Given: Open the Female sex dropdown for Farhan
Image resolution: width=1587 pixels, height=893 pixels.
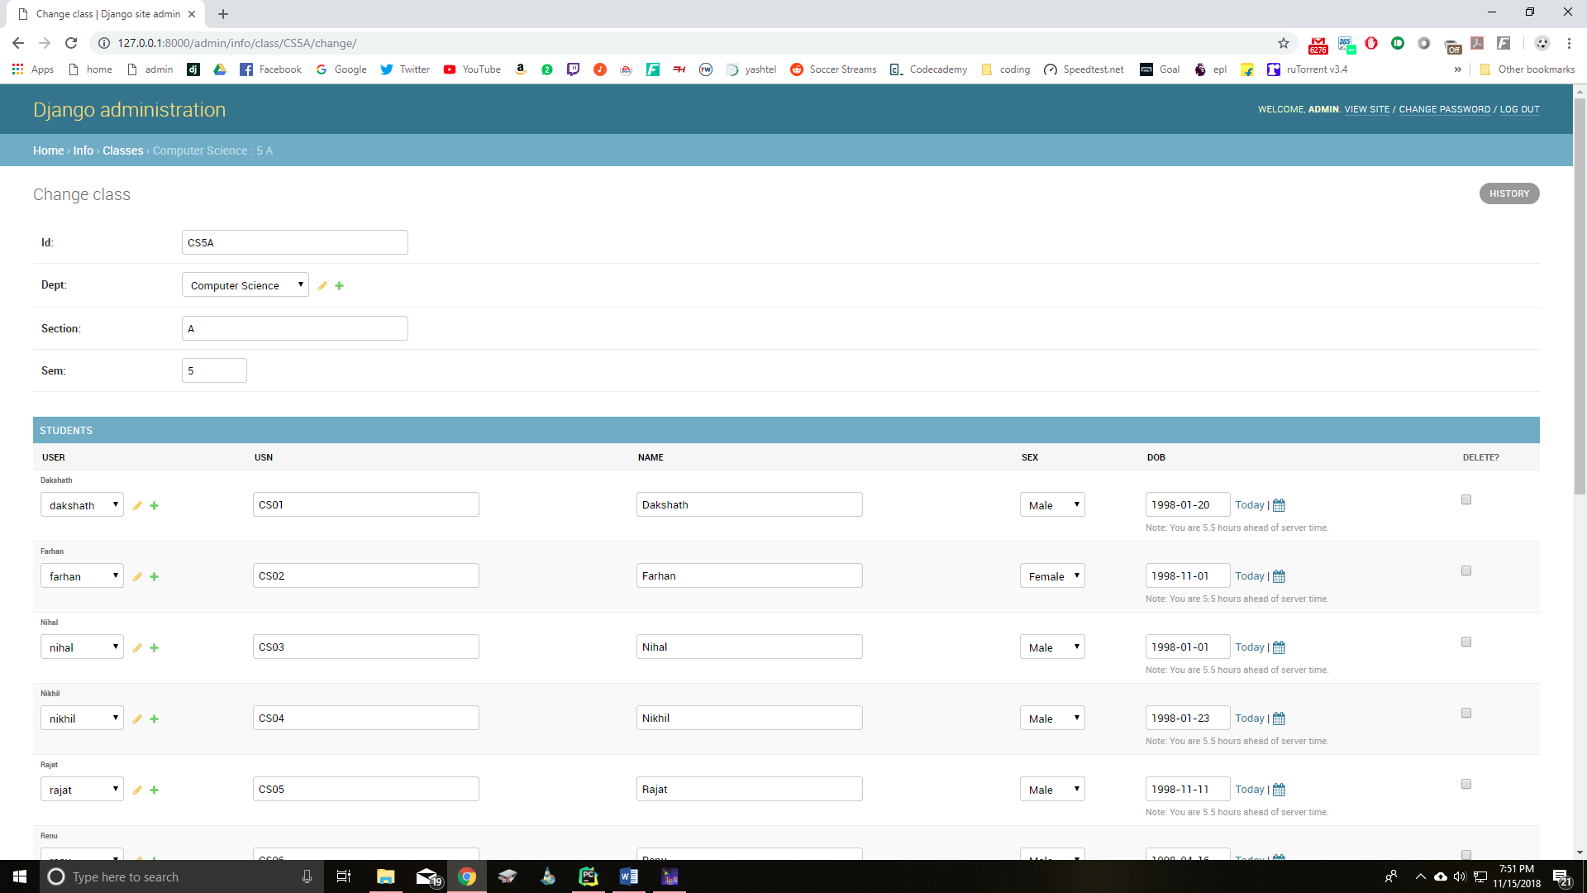Looking at the screenshot, I should [x=1051, y=576].
